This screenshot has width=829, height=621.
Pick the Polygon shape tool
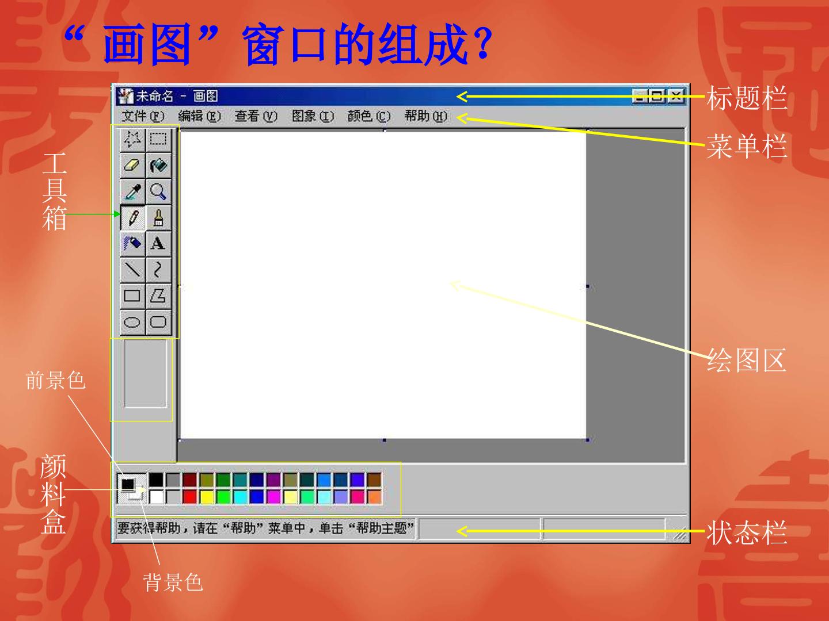point(158,296)
